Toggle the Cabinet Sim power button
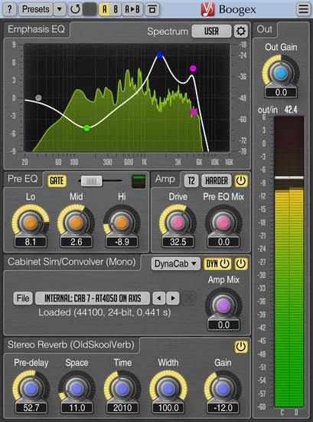Viewport: 313px width, 422px height. (x=241, y=264)
